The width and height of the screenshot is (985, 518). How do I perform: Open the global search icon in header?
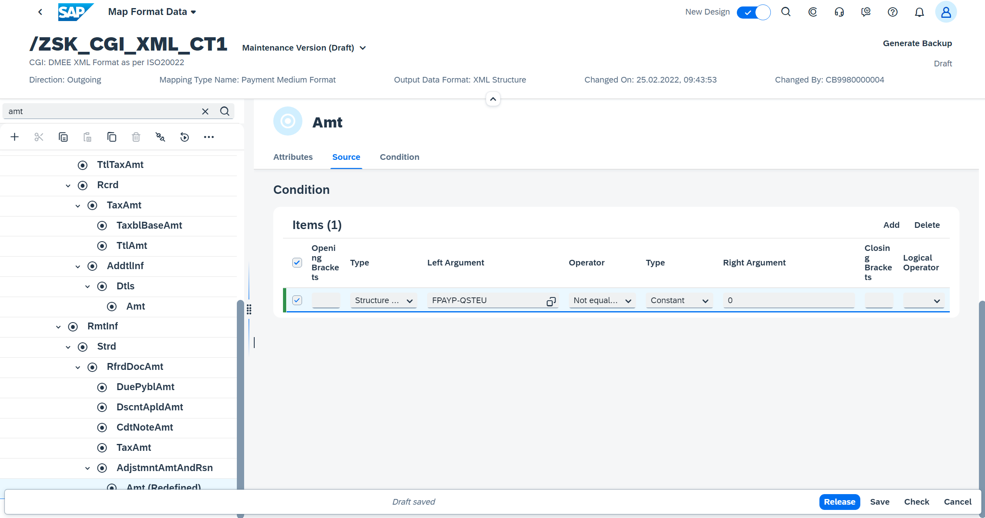tap(786, 12)
